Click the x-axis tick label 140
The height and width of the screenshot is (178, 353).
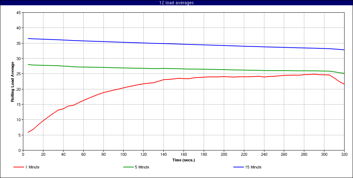164,154
